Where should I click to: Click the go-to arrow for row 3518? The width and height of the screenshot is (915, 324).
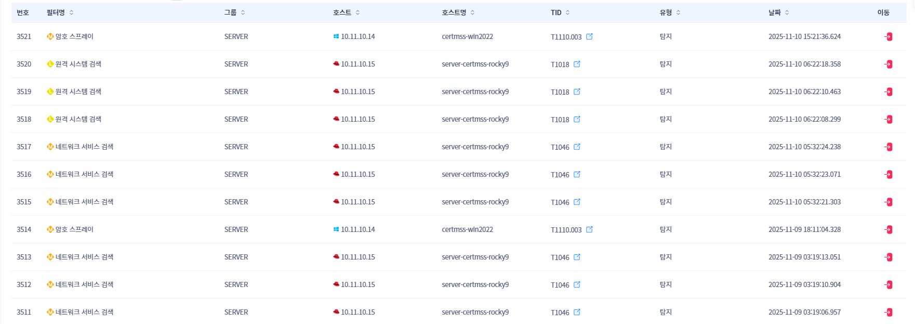coord(889,120)
